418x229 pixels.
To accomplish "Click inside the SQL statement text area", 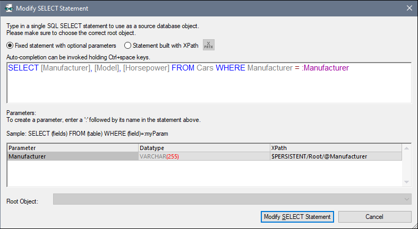I will (x=208, y=87).
